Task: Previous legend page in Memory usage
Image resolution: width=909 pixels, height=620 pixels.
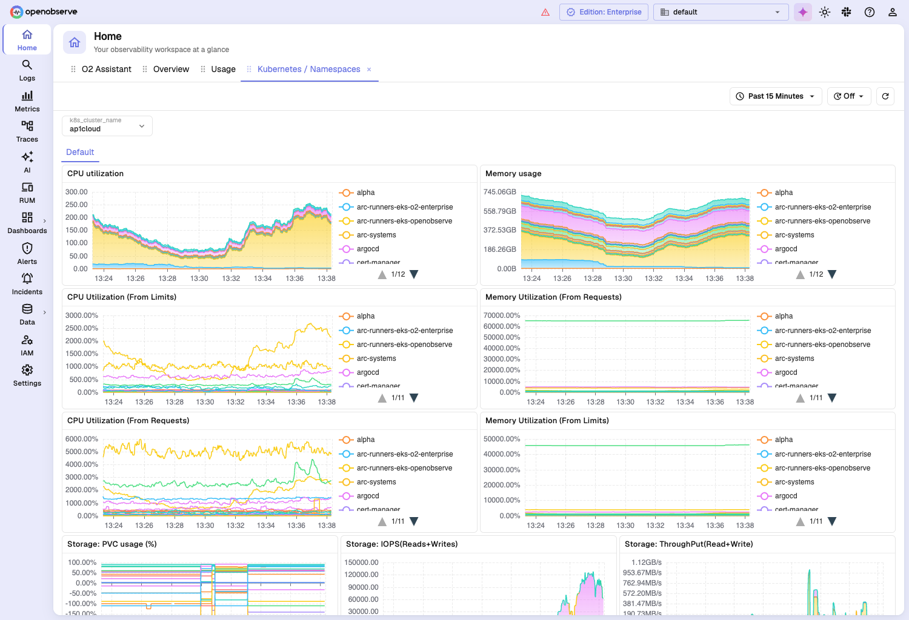Action: pyautogui.click(x=801, y=275)
